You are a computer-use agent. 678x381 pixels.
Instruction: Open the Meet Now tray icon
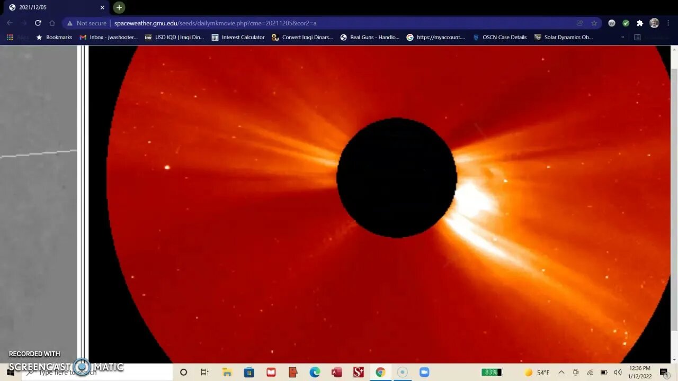(x=576, y=373)
